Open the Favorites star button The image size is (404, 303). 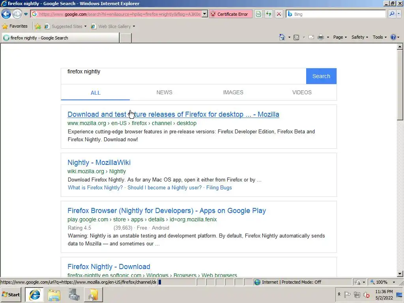pyautogui.click(x=15, y=26)
